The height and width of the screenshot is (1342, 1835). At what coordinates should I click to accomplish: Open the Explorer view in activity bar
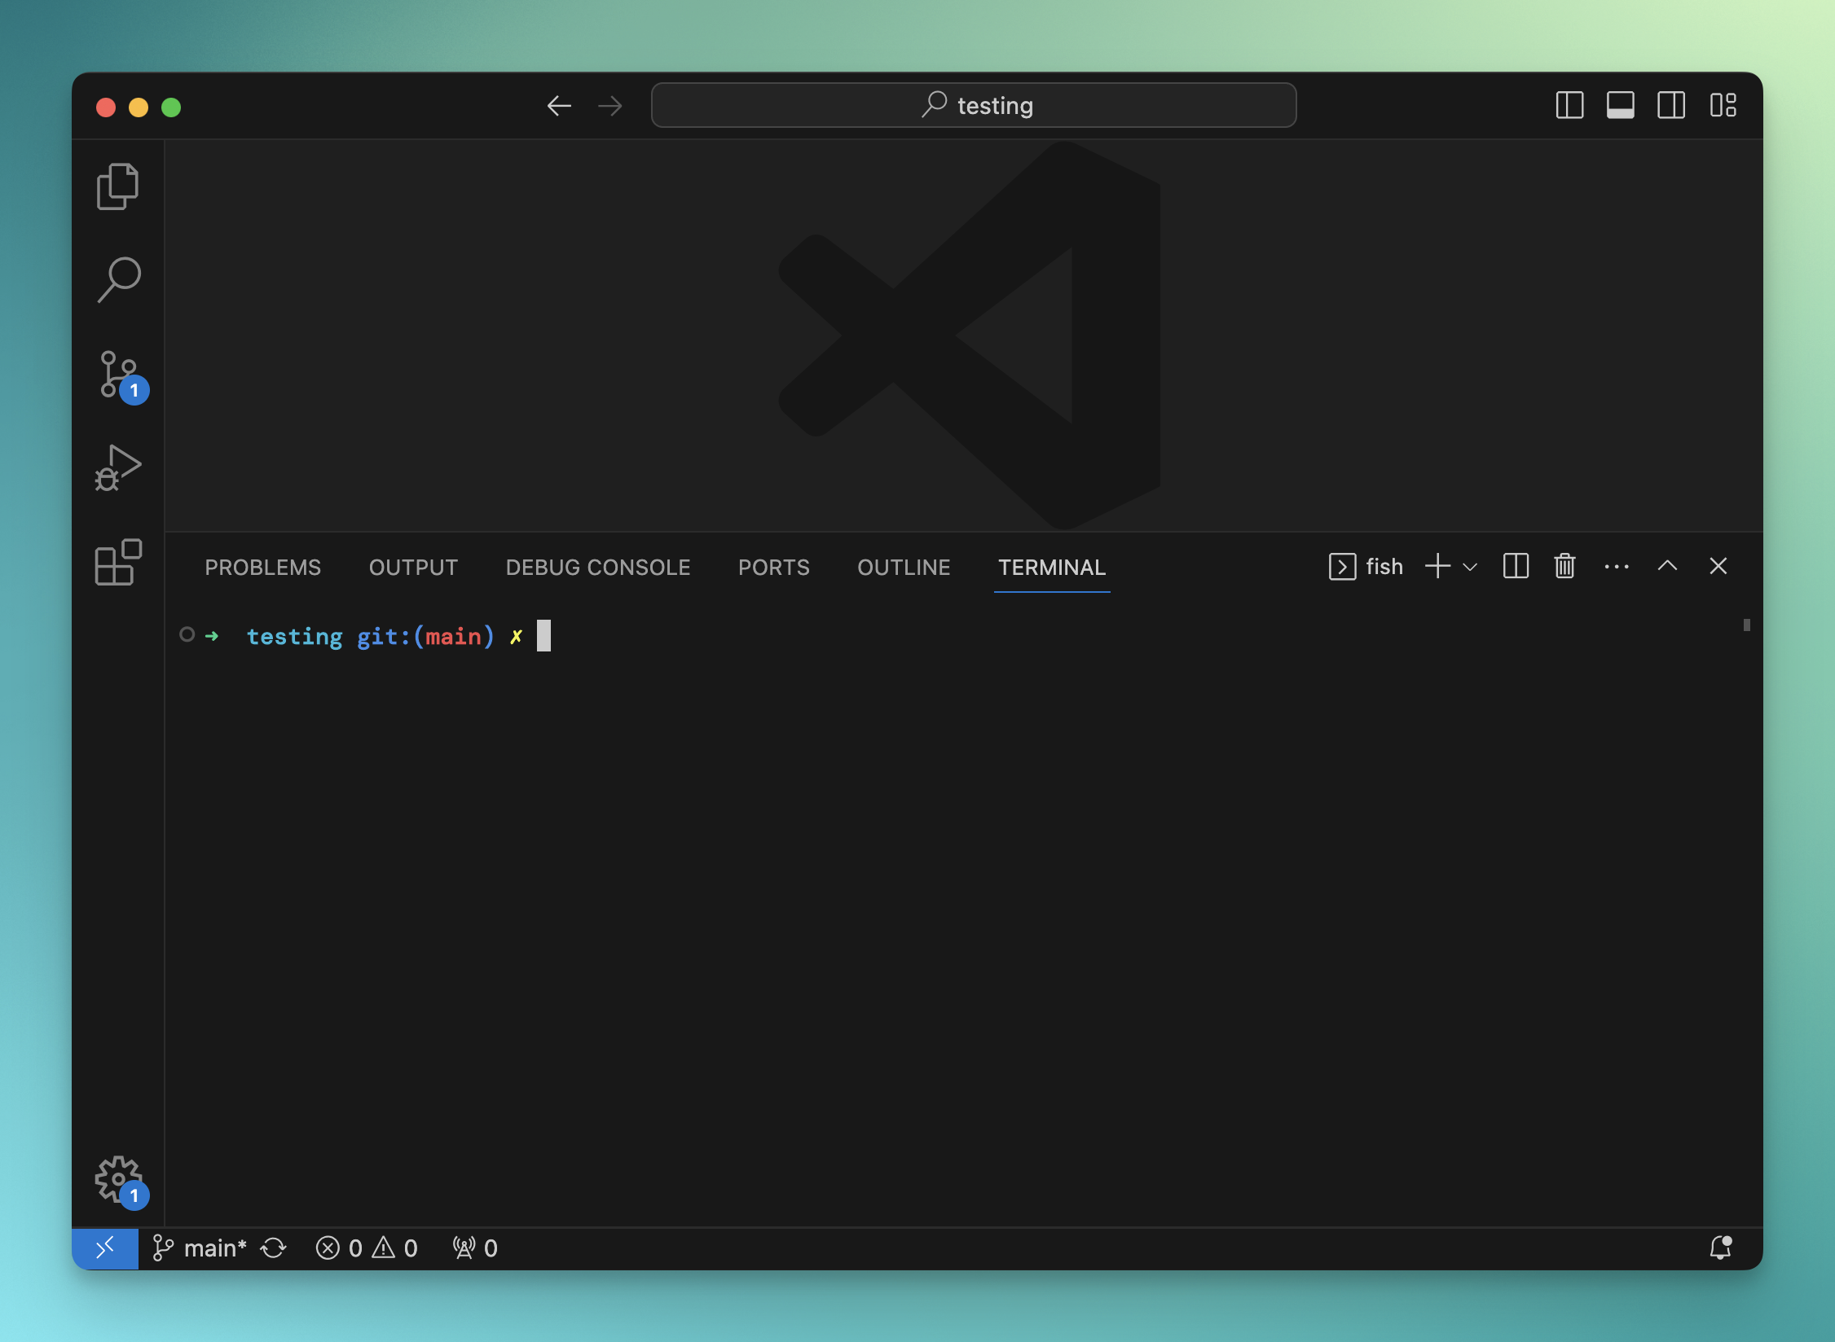pyautogui.click(x=118, y=186)
